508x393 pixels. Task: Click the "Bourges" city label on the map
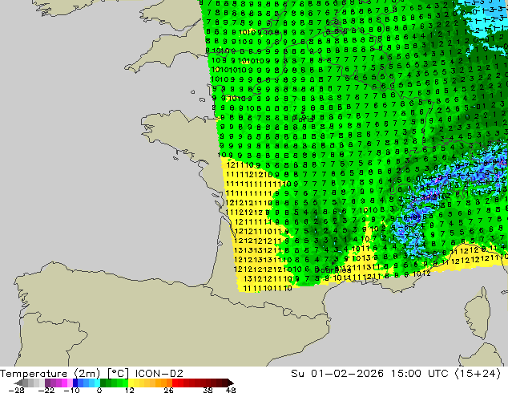coord(333,269)
